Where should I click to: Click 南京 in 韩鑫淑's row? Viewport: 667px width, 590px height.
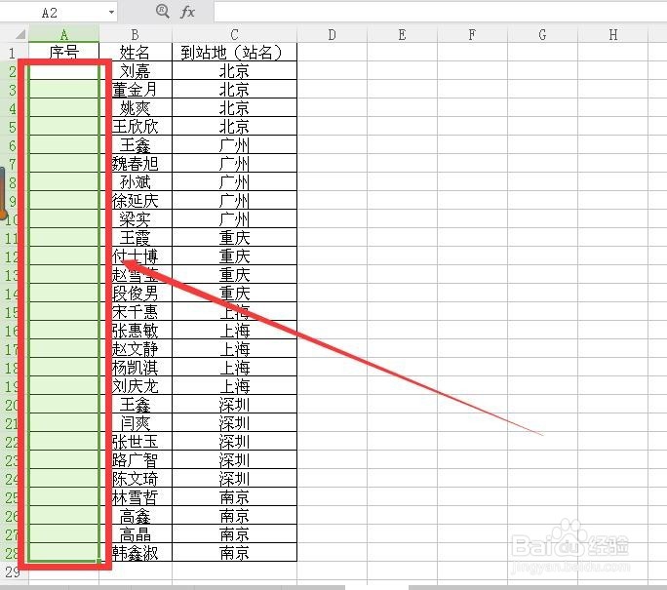[234, 553]
